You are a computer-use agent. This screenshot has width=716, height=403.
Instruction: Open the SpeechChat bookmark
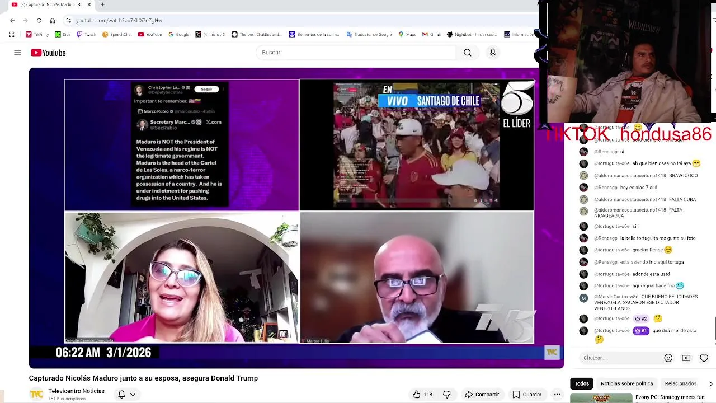[117, 34]
